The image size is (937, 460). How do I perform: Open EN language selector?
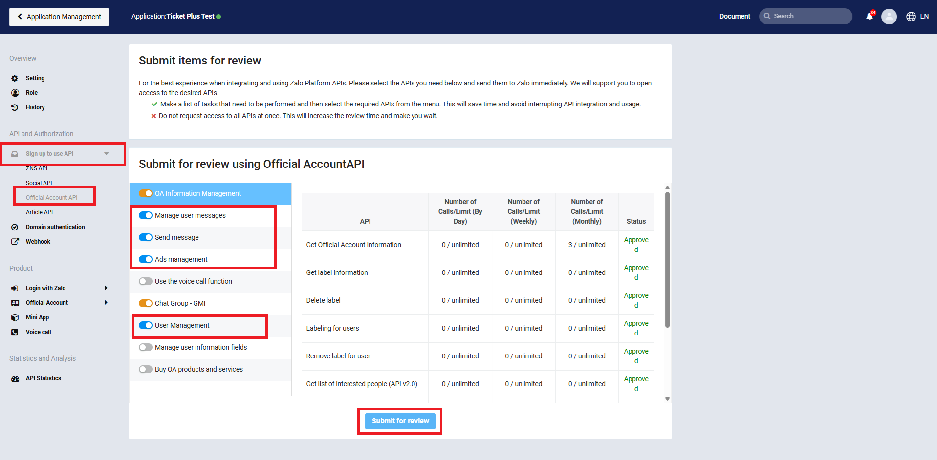tap(924, 17)
